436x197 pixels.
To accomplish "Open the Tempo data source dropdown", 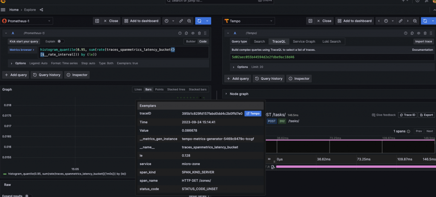I will [x=249, y=21].
